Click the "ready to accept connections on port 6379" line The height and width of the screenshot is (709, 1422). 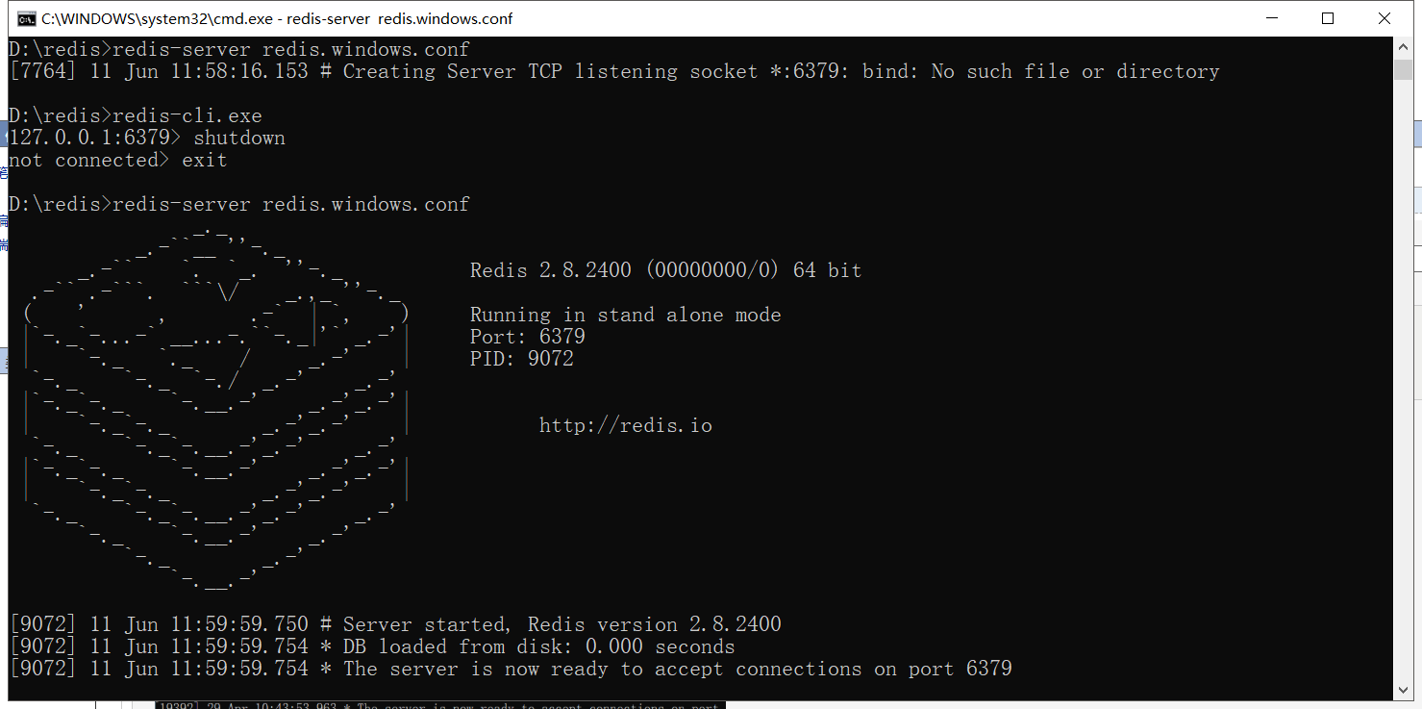coord(511,669)
